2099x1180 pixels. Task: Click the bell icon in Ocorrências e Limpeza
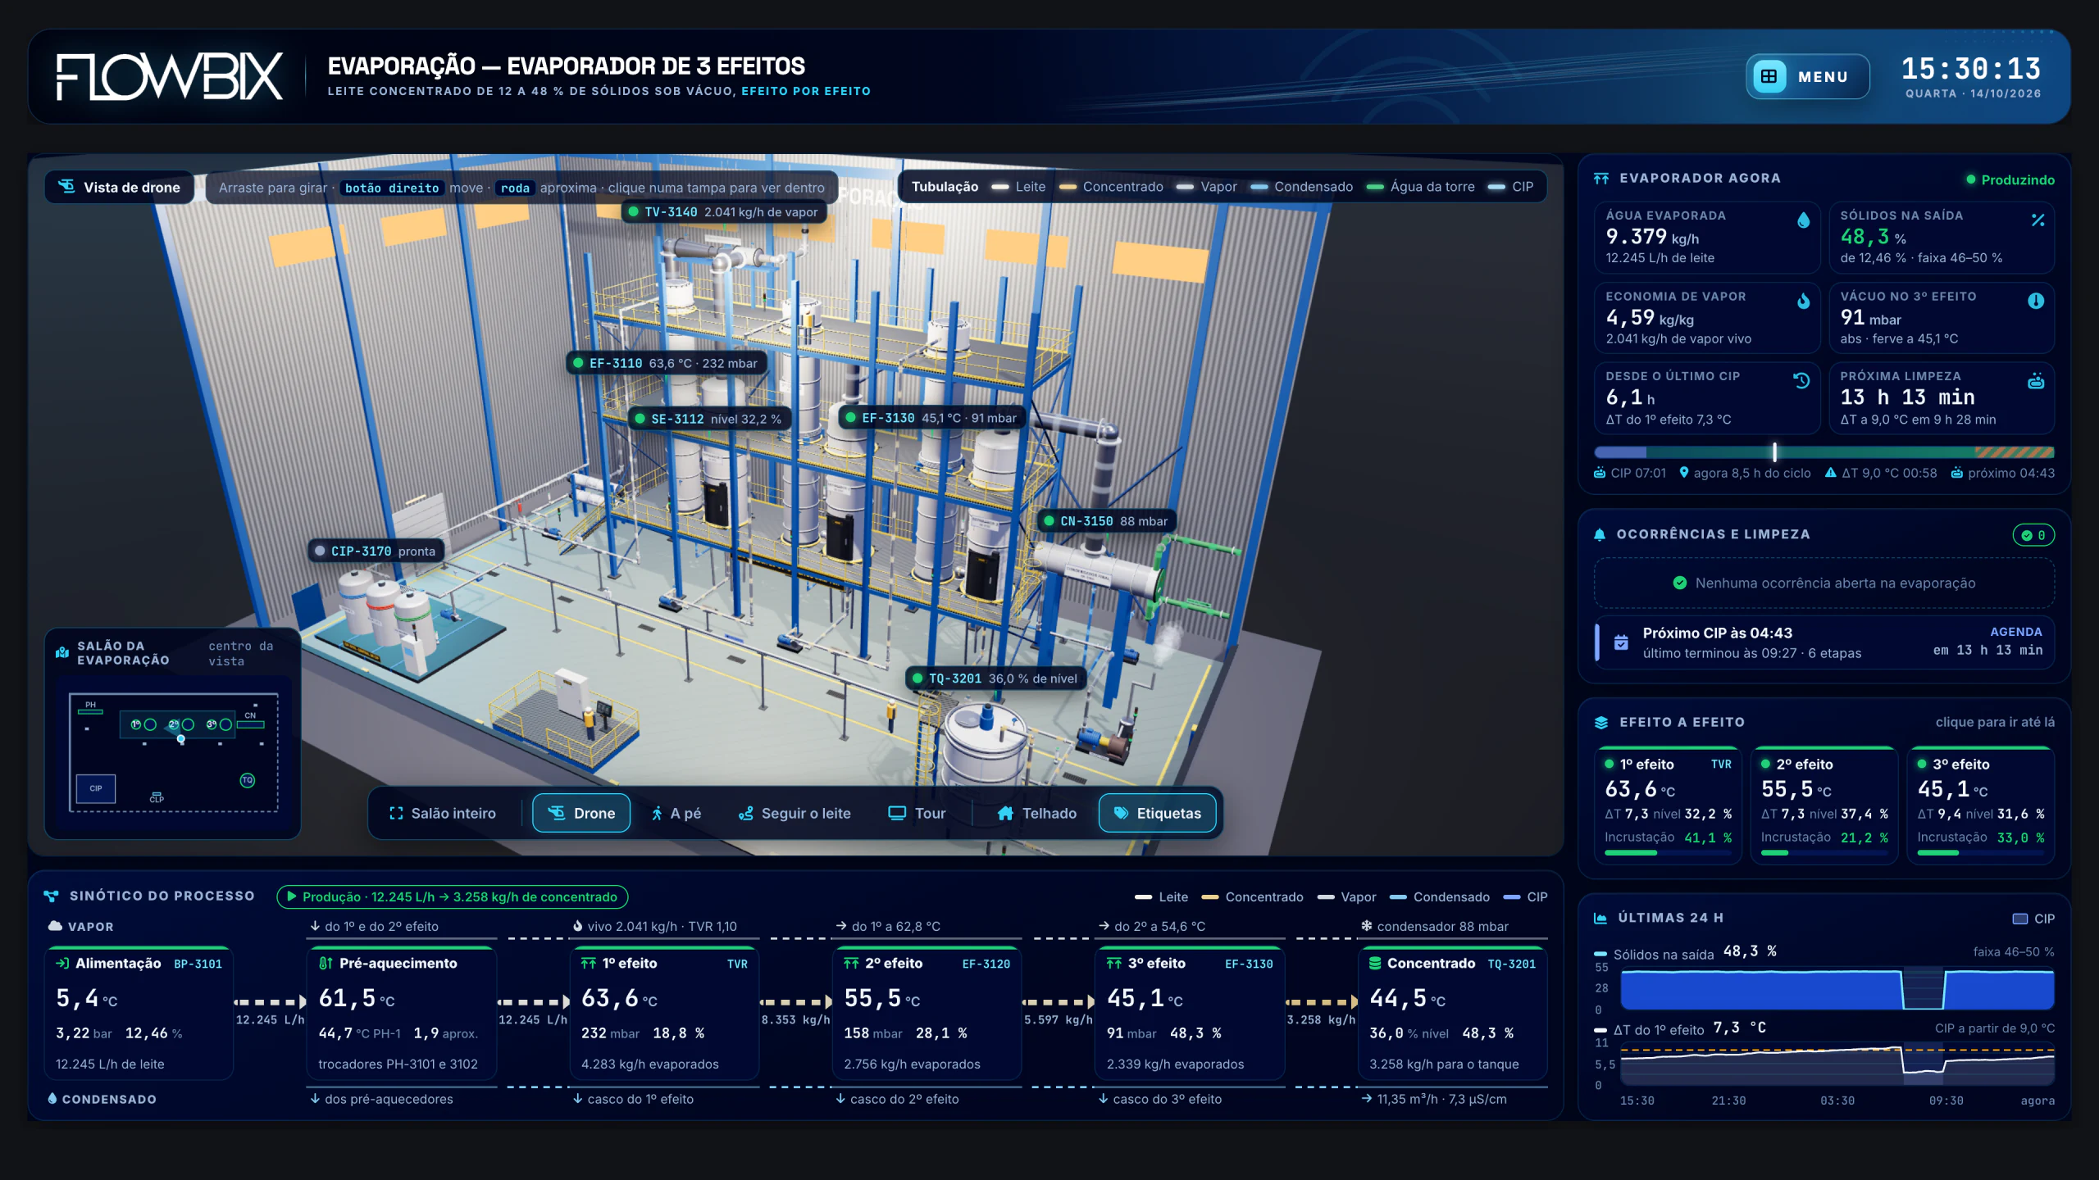point(1600,534)
